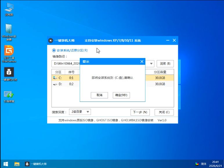The width and height of the screenshot is (224, 168).
Task: Click the Ver1.0 version label
Action: point(162,120)
